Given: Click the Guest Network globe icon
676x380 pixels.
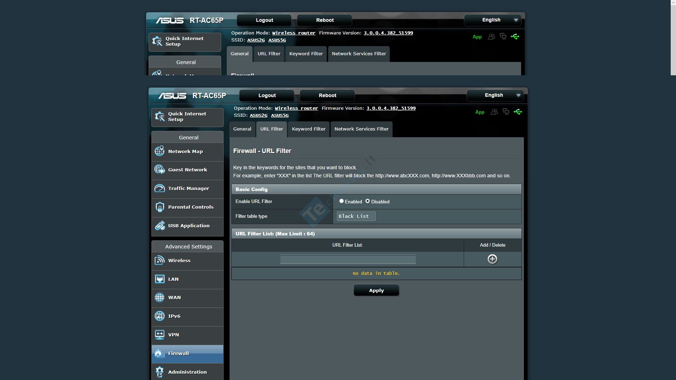Looking at the screenshot, I should [159, 170].
